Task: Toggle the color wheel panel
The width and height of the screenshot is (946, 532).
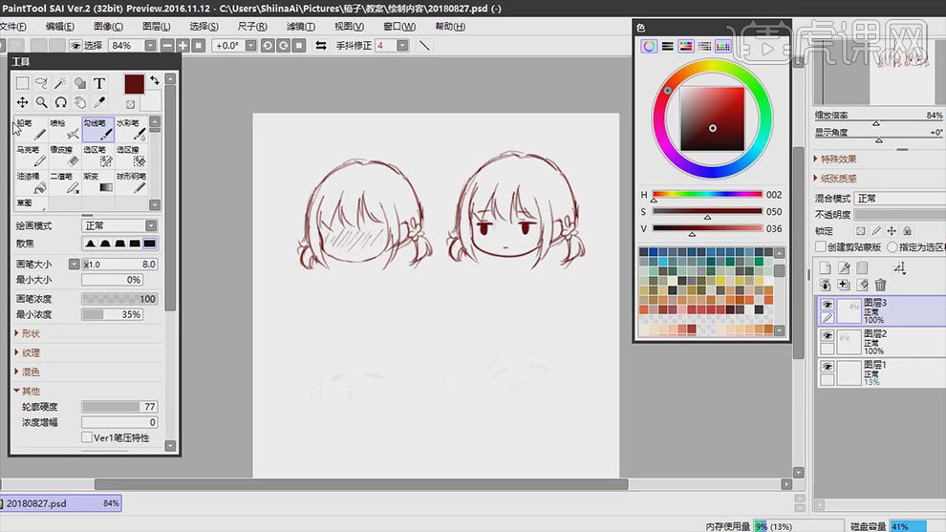Action: point(649,46)
